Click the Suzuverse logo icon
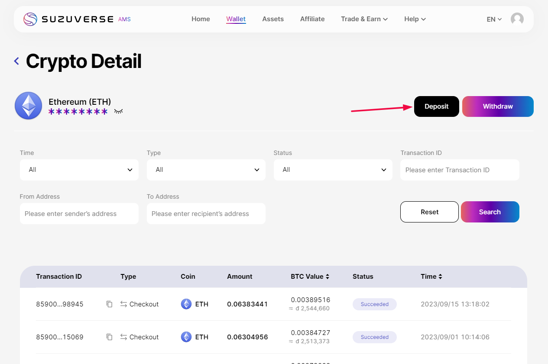The image size is (548, 364). pos(30,19)
